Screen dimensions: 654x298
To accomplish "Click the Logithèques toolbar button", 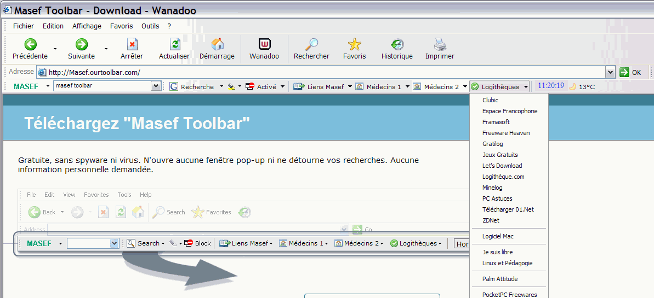I will point(499,86).
